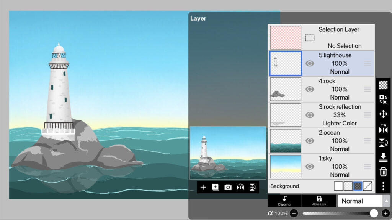Delete layer with the trash icon
Image resolution: width=392 pixels, height=220 pixels.
[x=383, y=172]
